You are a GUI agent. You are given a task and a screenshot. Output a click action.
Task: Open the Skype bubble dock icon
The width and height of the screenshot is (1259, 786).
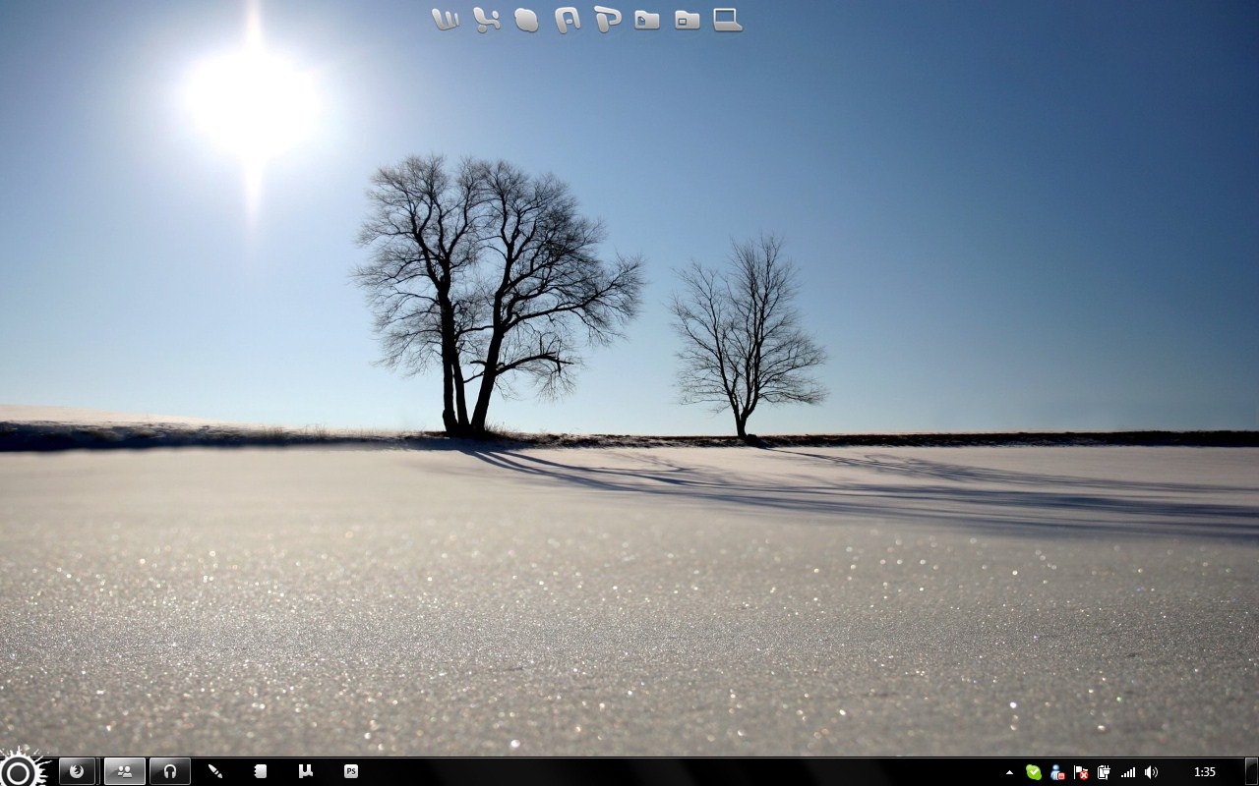[x=526, y=20]
